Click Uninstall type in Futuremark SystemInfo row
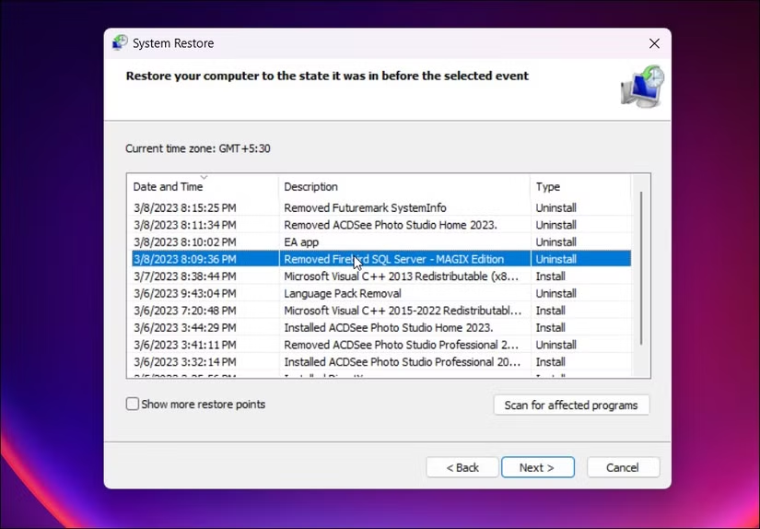This screenshot has height=529, width=760. pyautogui.click(x=555, y=207)
